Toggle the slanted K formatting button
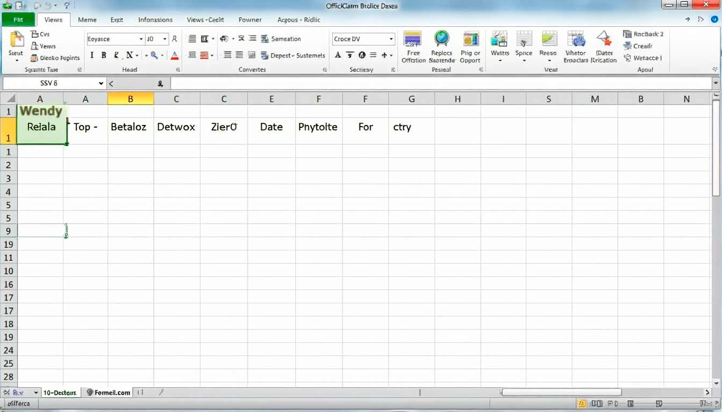 (116, 55)
